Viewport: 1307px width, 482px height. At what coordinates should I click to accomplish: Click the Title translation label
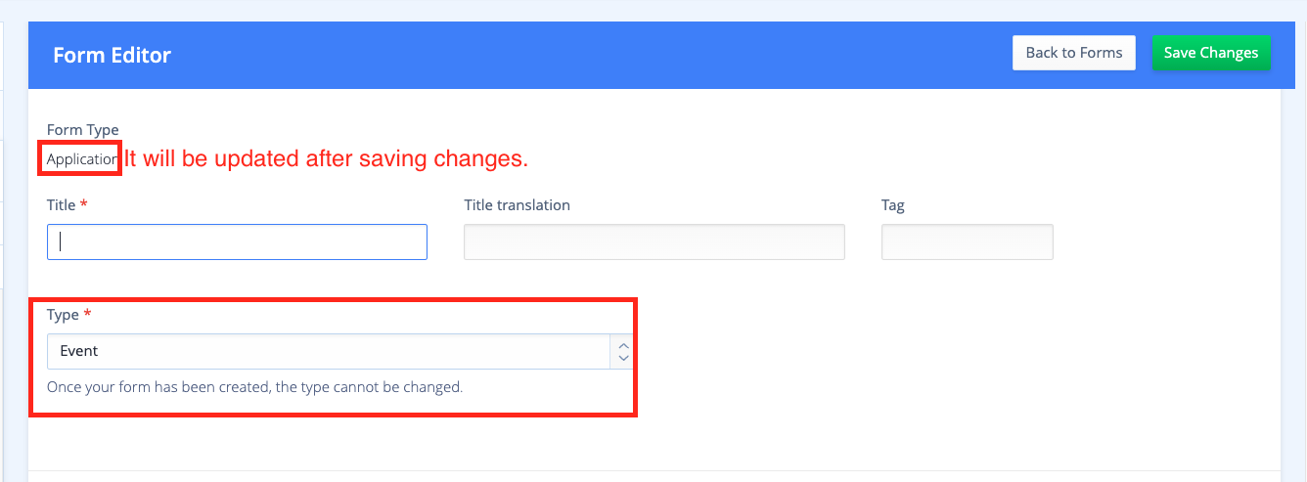[517, 205]
